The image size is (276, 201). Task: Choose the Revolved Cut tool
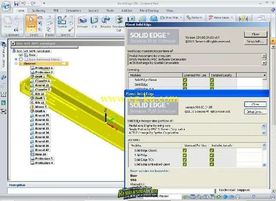point(119,23)
